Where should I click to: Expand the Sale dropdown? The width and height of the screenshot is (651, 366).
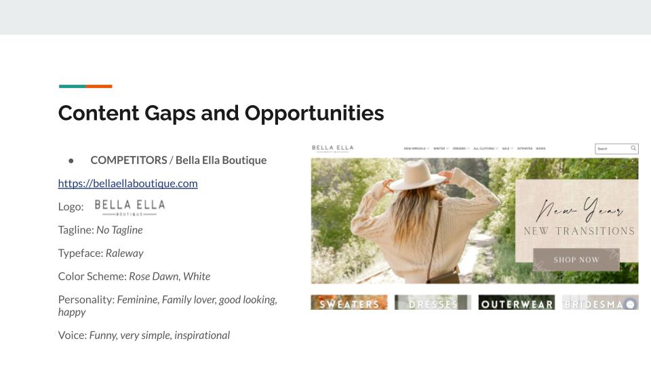coord(507,148)
